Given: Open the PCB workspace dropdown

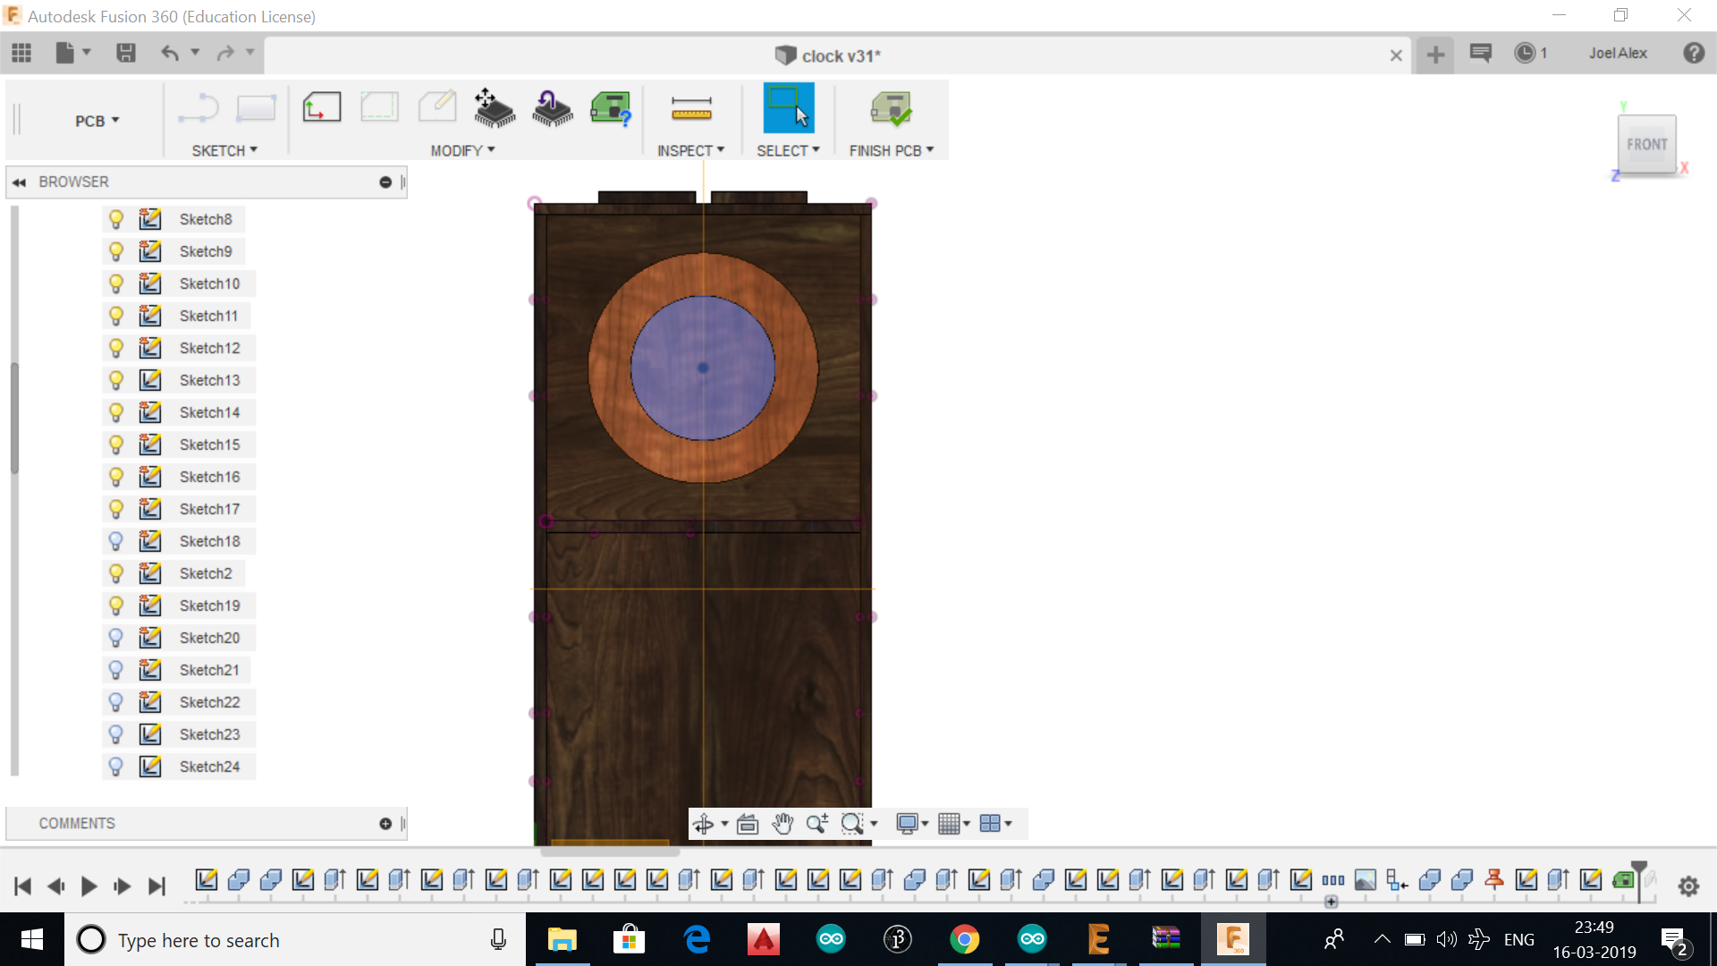Looking at the screenshot, I should (x=97, y=121).
